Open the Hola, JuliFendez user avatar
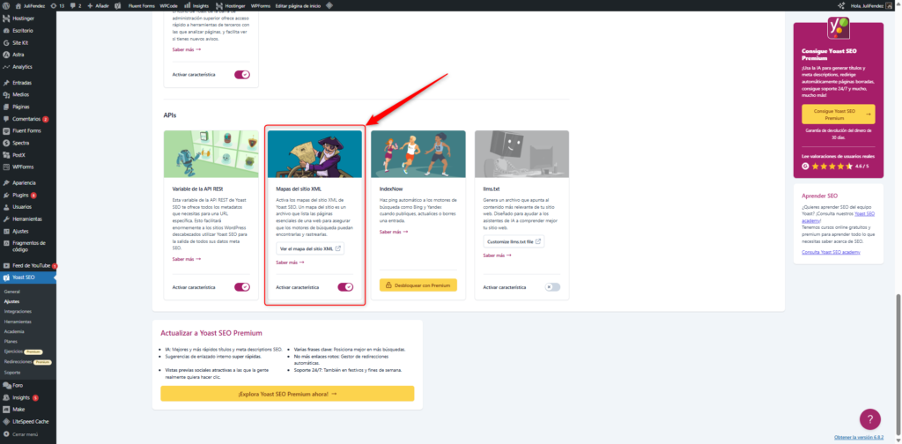 (x=890, y=5)
